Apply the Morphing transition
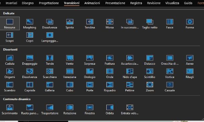Image resolution: width=204 pixels, height=122 pixels. 30,23
